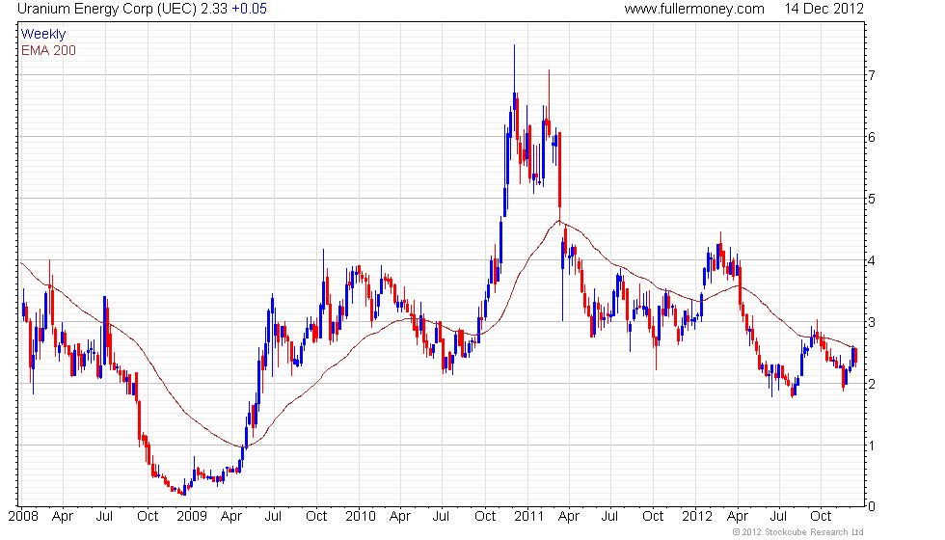
Task: Click the date '14 Dec 2012'
Action: click(823, 9)
